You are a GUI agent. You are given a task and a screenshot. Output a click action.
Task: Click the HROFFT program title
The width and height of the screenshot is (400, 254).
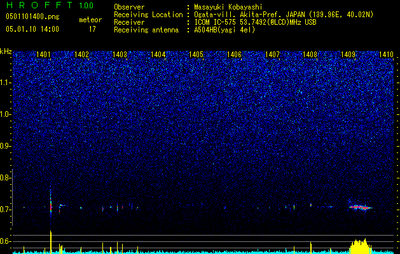[39, 5]
